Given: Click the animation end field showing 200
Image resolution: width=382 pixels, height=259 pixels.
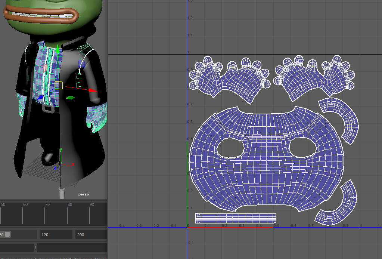Looking at the screenshot, I should (x=91, y=235).
